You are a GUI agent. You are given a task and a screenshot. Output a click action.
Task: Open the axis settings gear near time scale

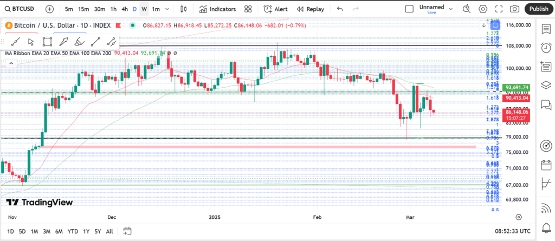pyautogui.click(x=519, y=217)
